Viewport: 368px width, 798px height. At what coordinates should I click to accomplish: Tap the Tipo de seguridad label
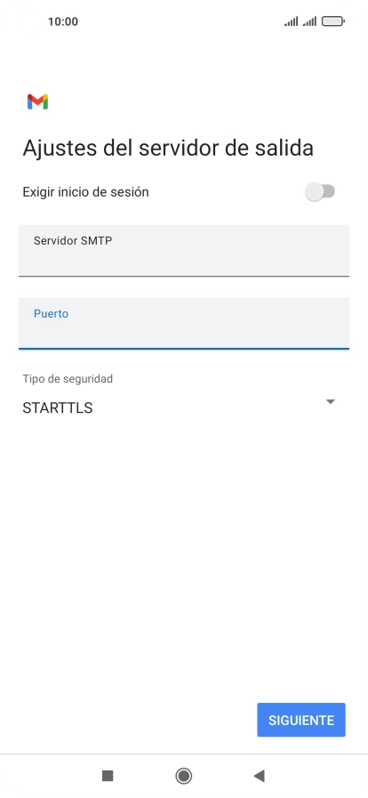[68, 379]
